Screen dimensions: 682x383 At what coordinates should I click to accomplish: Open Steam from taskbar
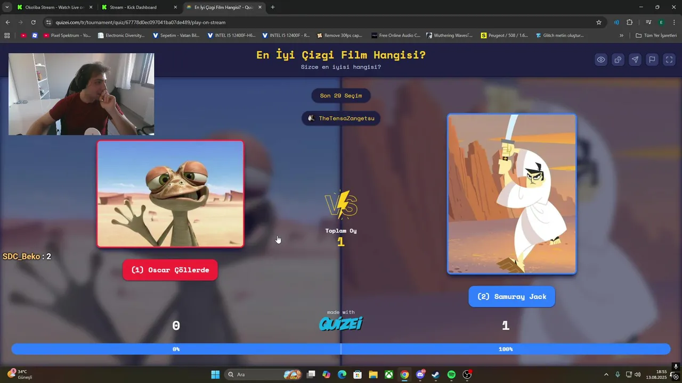tap(435, 374)
